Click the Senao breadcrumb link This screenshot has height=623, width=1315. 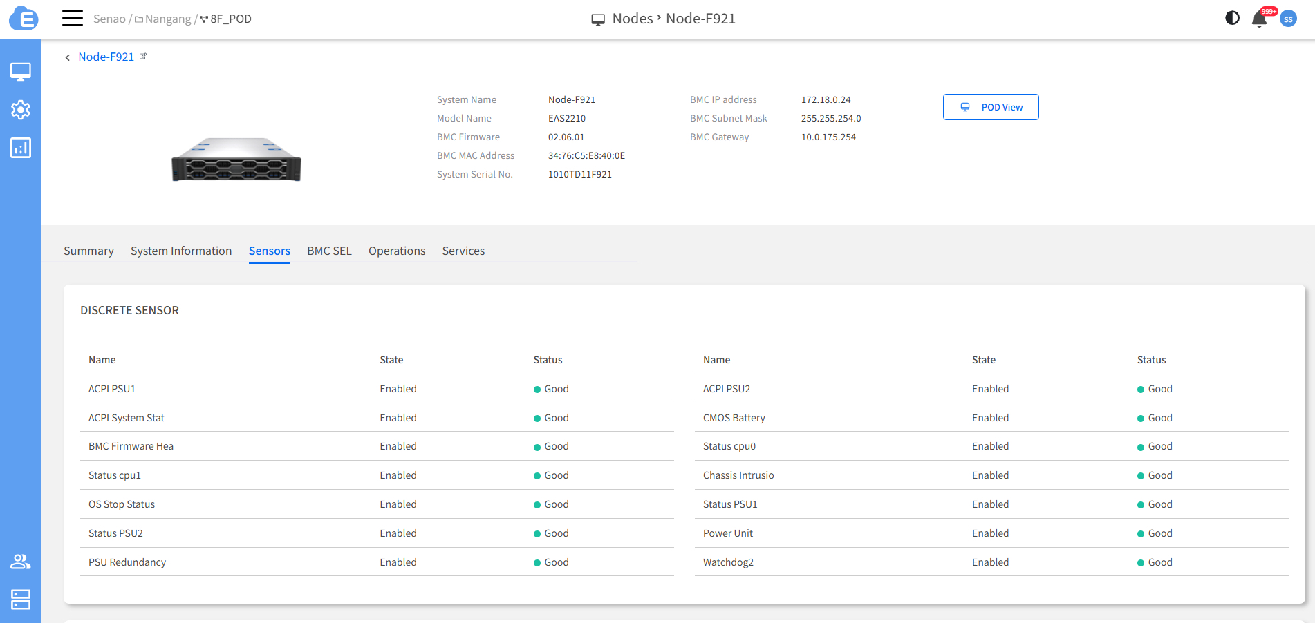[x=109, y=19]
